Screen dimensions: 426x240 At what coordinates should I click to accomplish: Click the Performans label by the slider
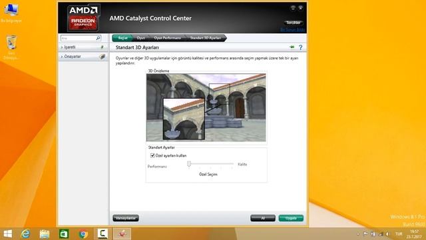point(157,166)
